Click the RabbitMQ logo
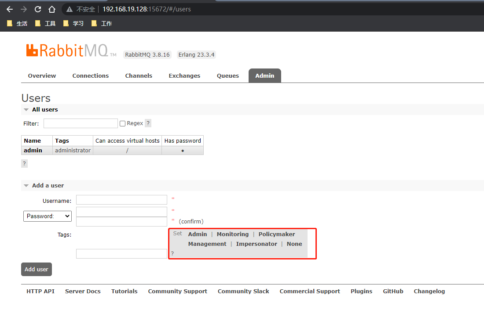This screenshot has width=484, height=313. coord(71,50)
